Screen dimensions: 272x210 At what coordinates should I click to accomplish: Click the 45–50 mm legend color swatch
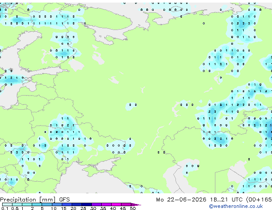click(126, 204)
